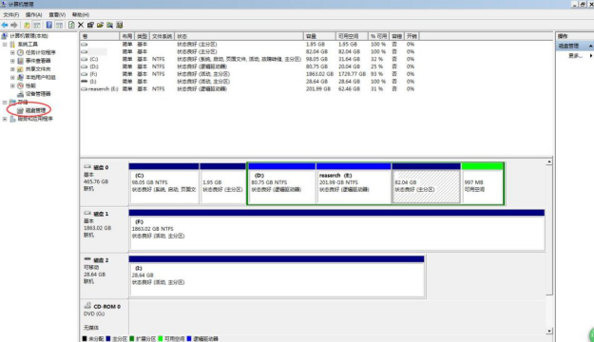Select the (I:) 28.64 GB partition block
This screenshot has height=342, width=594.
point(277,276)
